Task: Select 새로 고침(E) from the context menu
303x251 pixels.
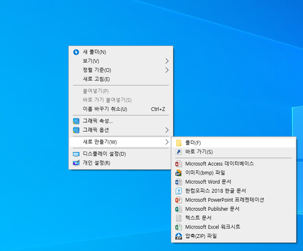Action: tap(96, 79)
